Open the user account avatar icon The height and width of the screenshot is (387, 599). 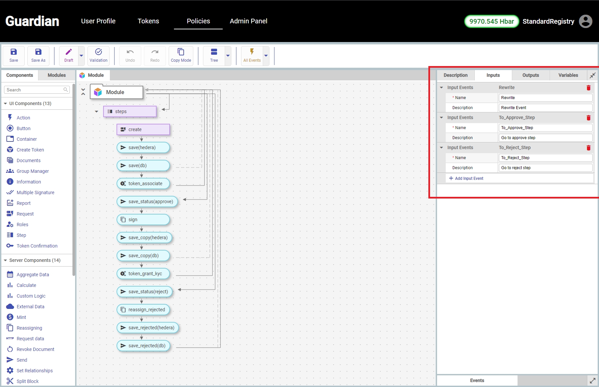pyautogui.click(x=585, y=21)
